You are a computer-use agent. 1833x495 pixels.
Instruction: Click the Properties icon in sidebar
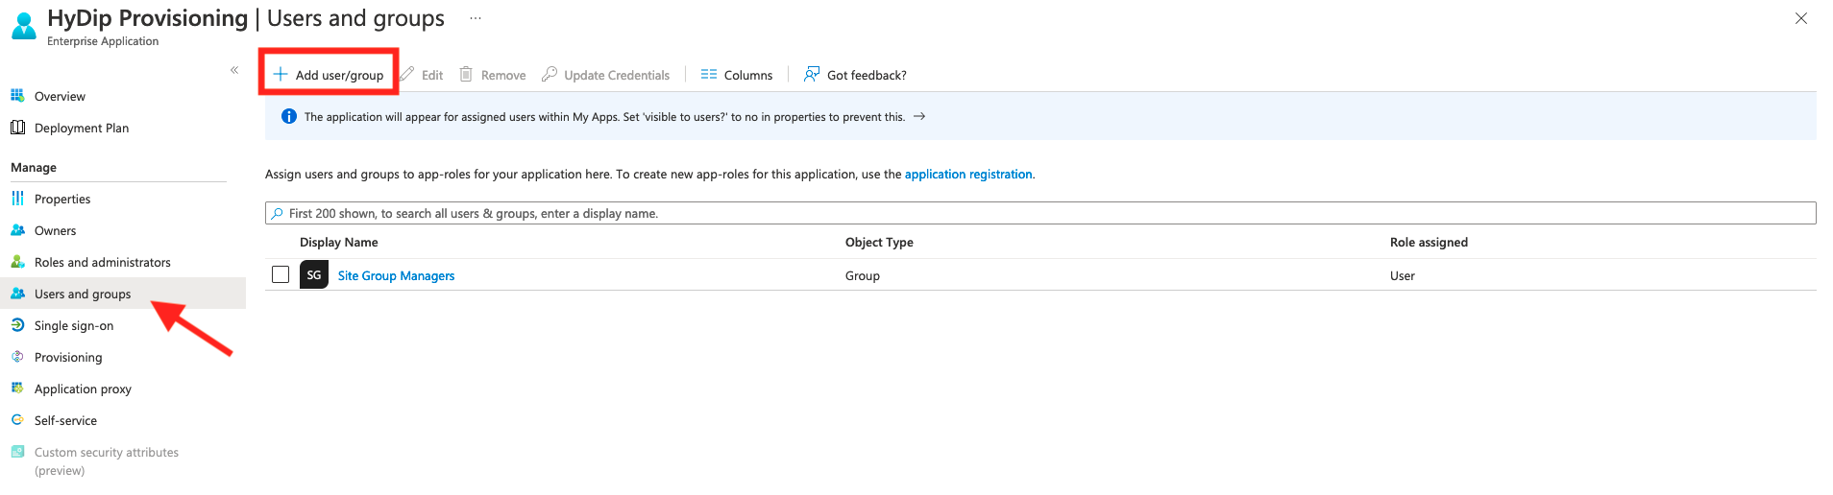17,199
